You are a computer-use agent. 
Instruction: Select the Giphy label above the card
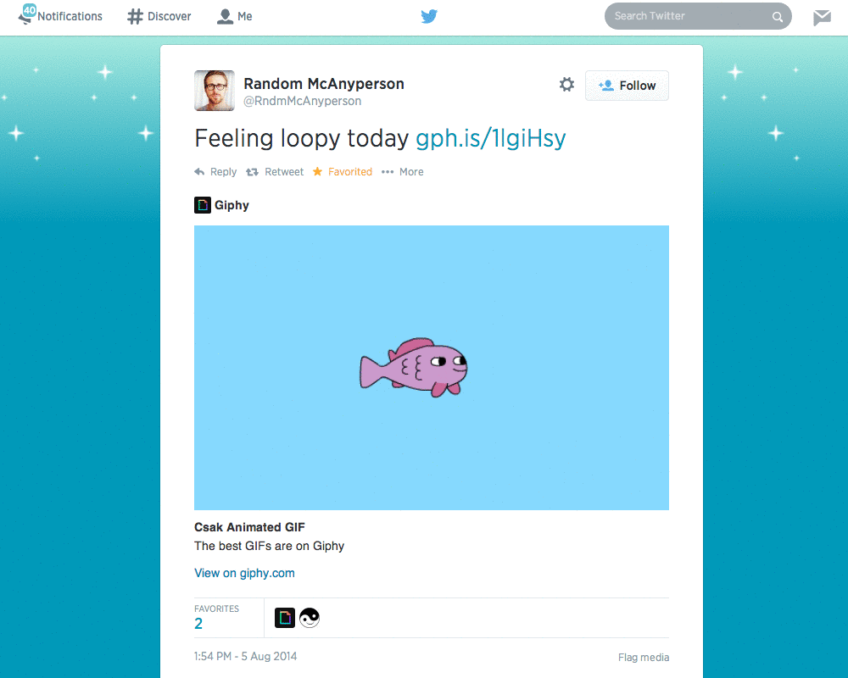coord(231,205)
